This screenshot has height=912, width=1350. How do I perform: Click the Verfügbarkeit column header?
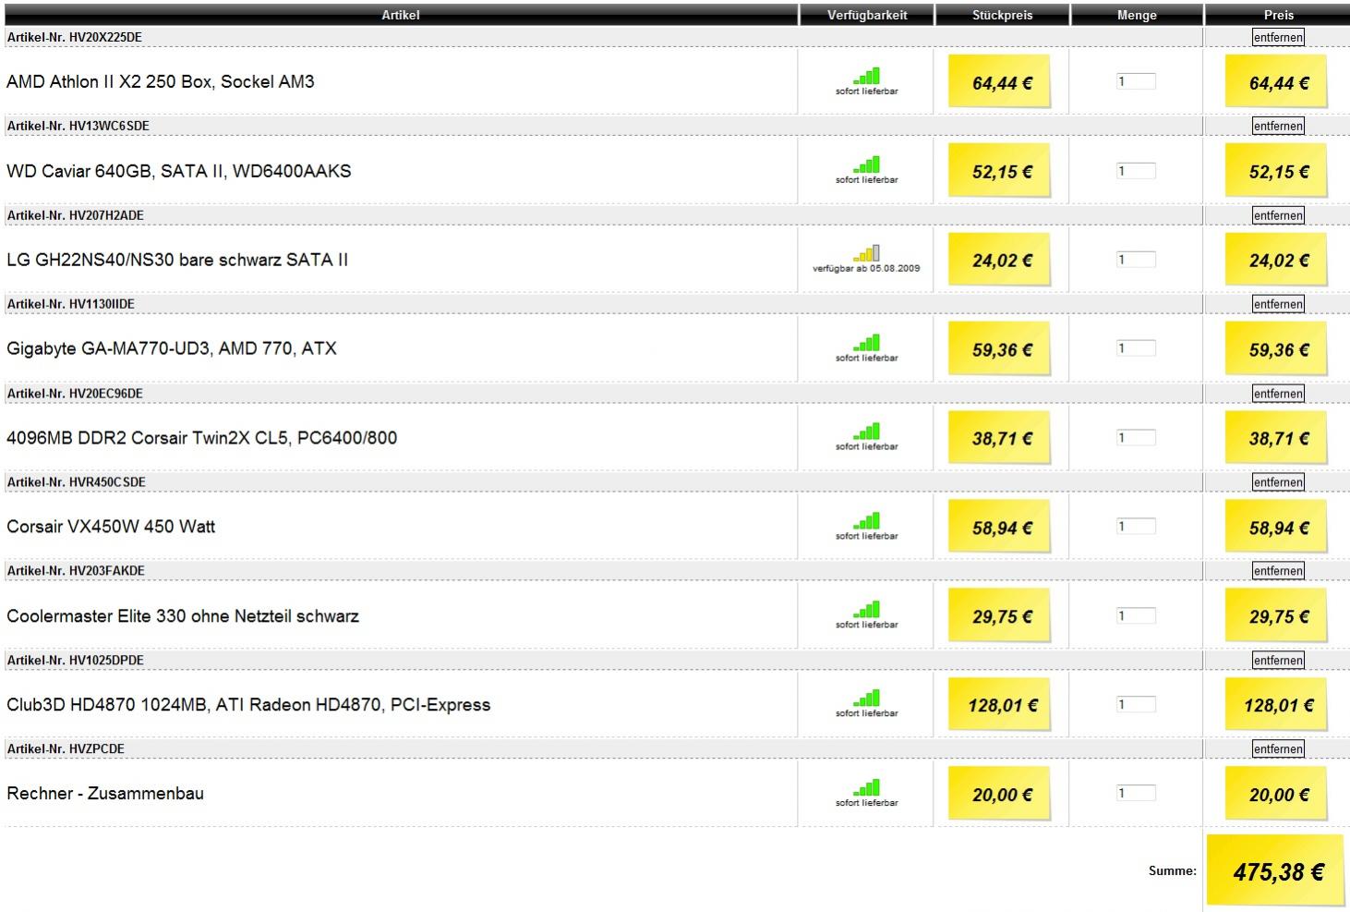867,15
